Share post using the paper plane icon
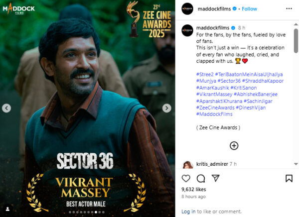 216,178
